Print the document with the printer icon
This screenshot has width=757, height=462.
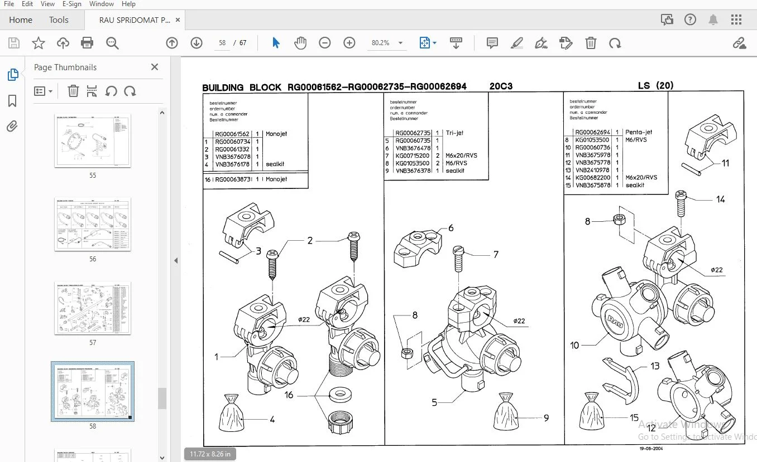[87, 43]
